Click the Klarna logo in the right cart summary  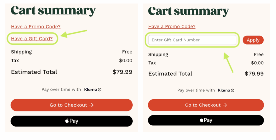click(x=224, y=90)
